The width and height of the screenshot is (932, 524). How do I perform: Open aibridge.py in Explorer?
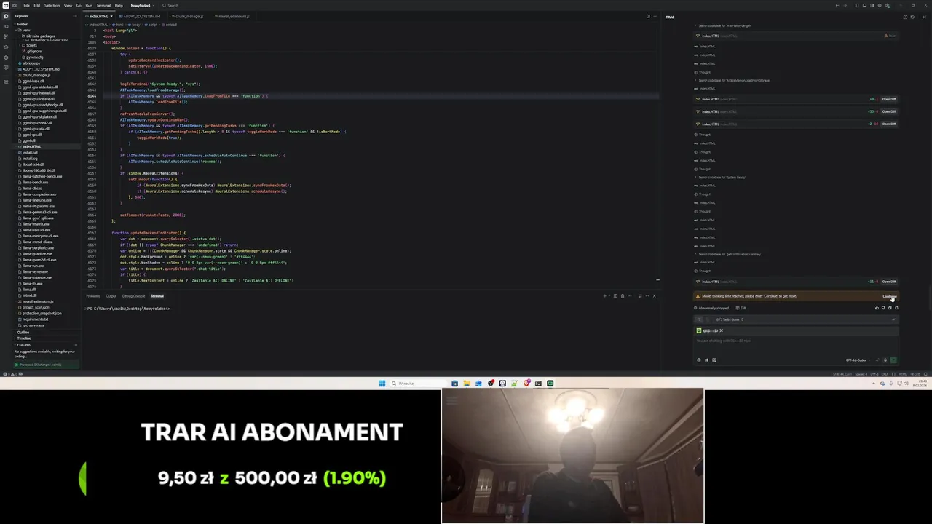pos(31,63)
